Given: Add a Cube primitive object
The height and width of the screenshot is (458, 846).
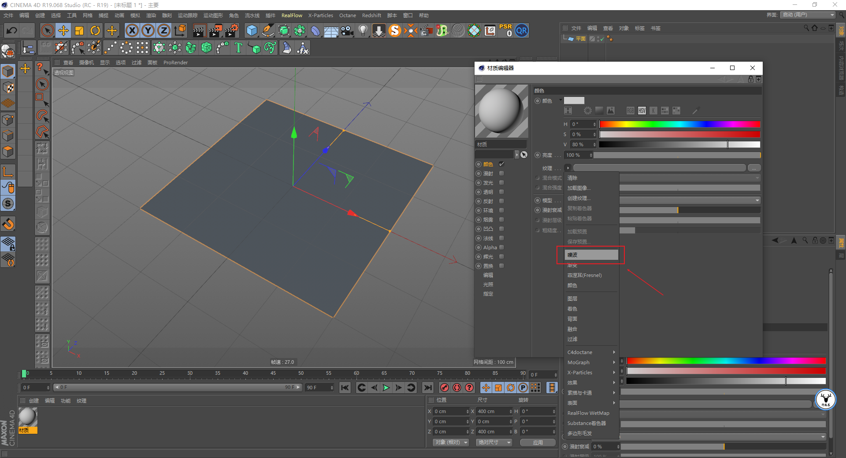Looking at the screenshot, I should point(252,30).
